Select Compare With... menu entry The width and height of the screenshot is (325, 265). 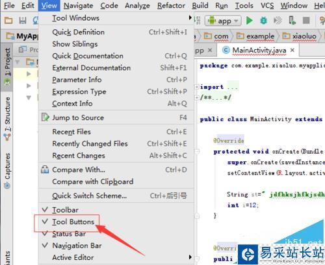[116, 170]
